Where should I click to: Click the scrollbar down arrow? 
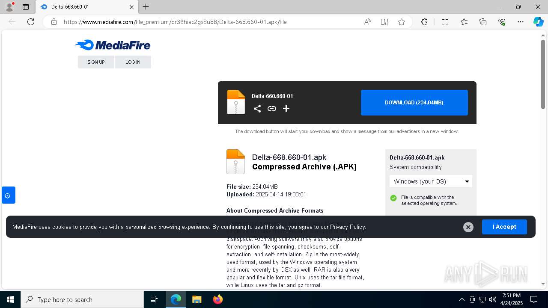pos(543,284)
